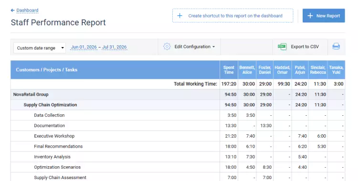Click Executive Workshop spent time 21:20

tap(231, 136)
